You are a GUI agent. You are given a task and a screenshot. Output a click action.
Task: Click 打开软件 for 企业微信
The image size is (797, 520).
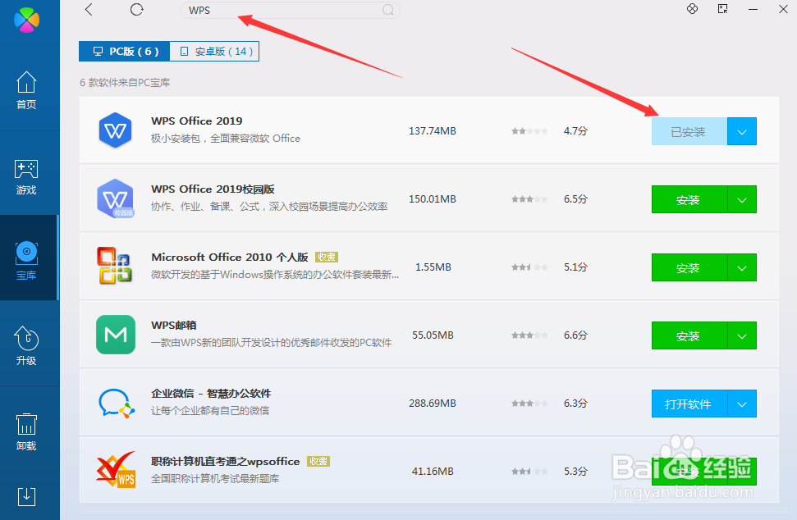click(689, 404)
